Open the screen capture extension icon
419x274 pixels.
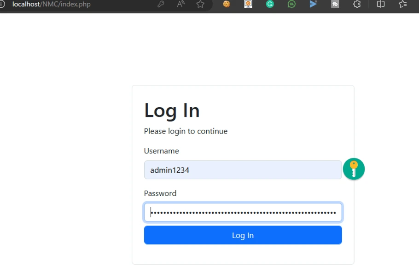click(x=248, y=5)
